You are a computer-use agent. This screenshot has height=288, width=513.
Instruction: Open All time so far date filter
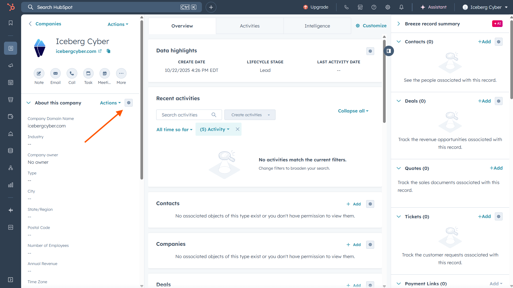point(174,130)
